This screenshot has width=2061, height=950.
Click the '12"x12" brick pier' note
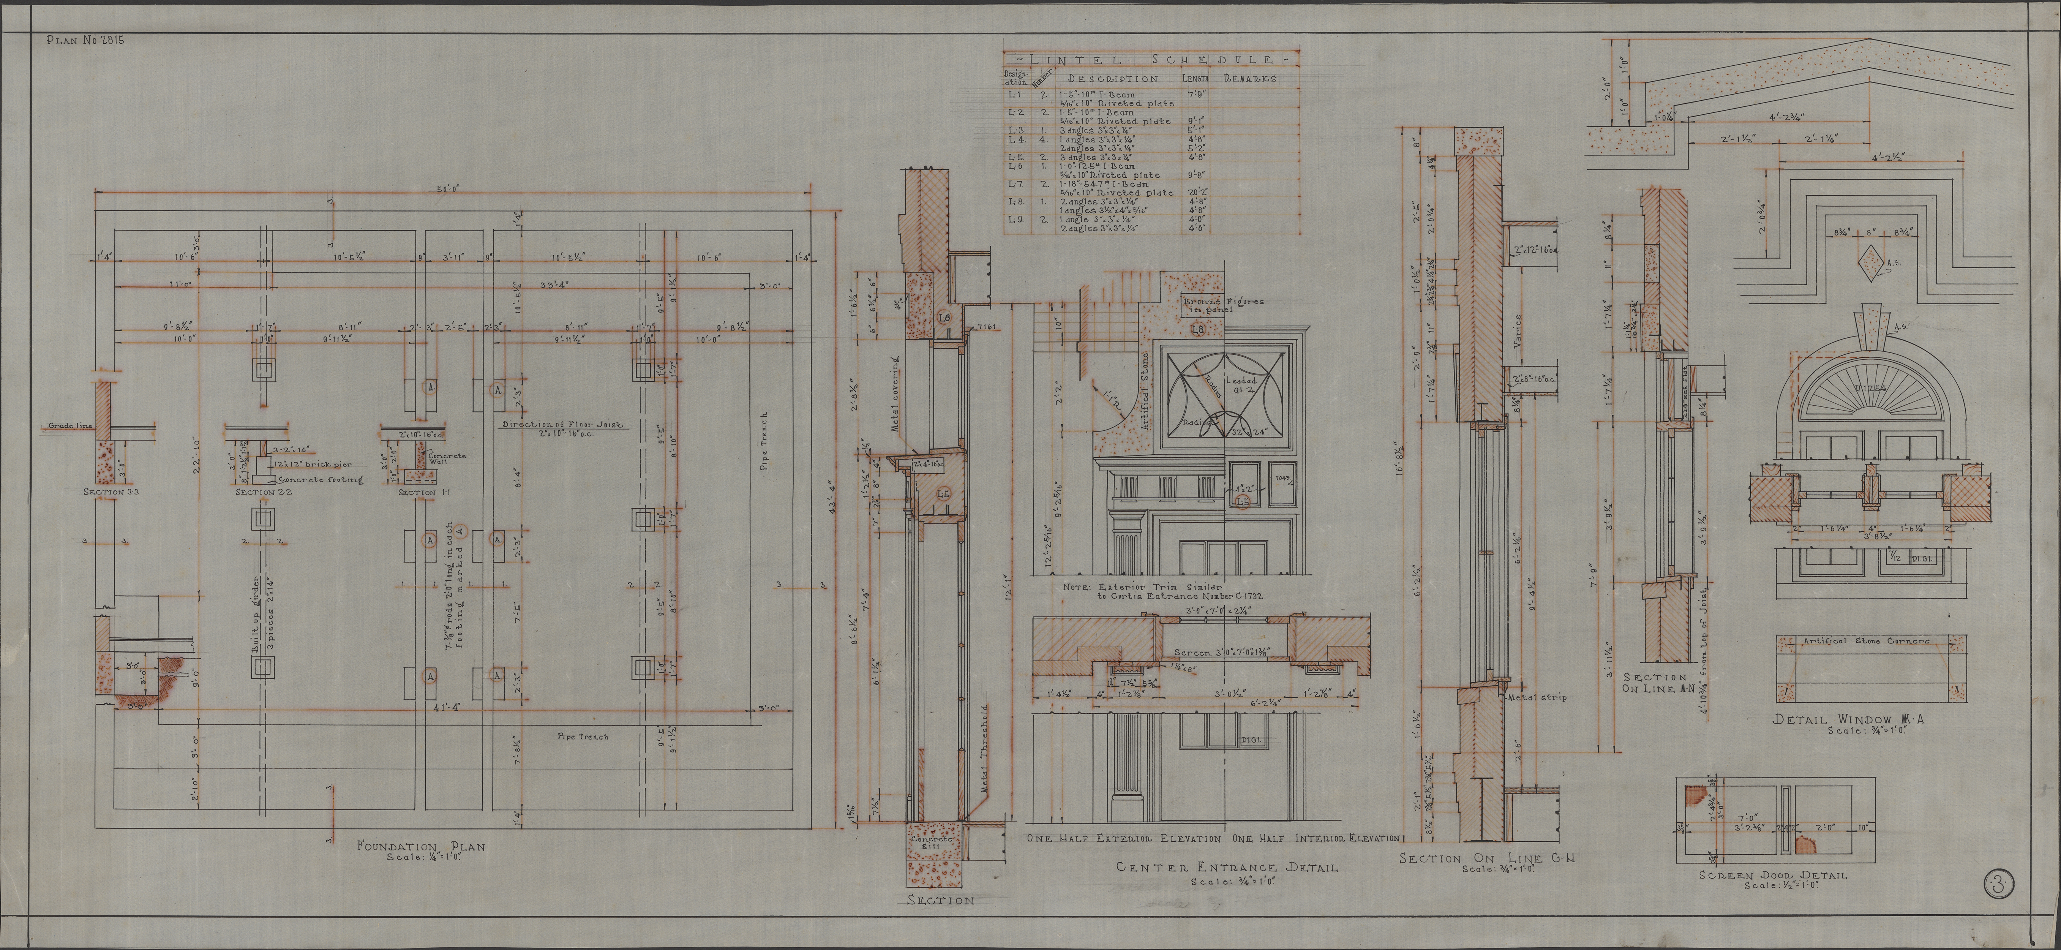point(313,464)
